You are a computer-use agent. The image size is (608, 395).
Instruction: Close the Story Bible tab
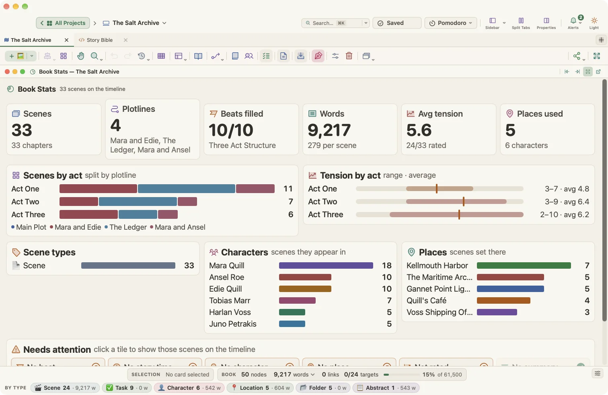click(x=125, y=40)
